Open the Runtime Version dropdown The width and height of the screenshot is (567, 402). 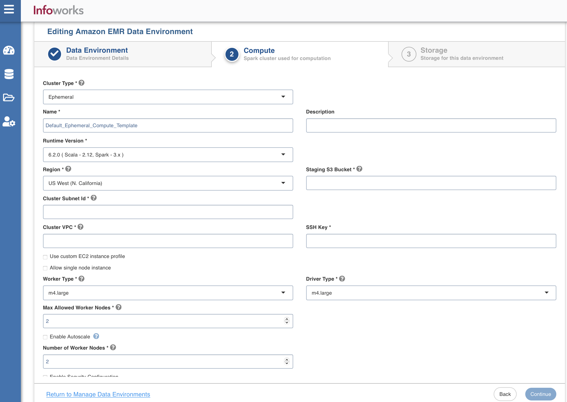168,155
